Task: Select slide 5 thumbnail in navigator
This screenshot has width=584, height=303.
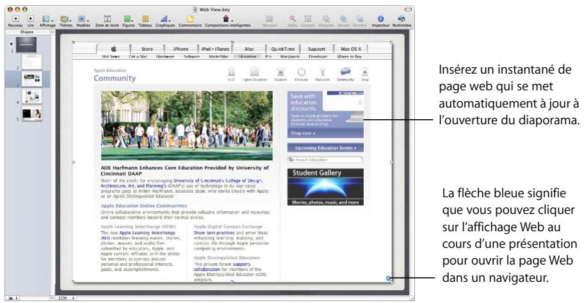Action: click(x=31, y=113)
